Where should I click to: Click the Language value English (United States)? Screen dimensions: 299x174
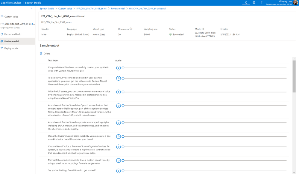click(x=78, y=34)
